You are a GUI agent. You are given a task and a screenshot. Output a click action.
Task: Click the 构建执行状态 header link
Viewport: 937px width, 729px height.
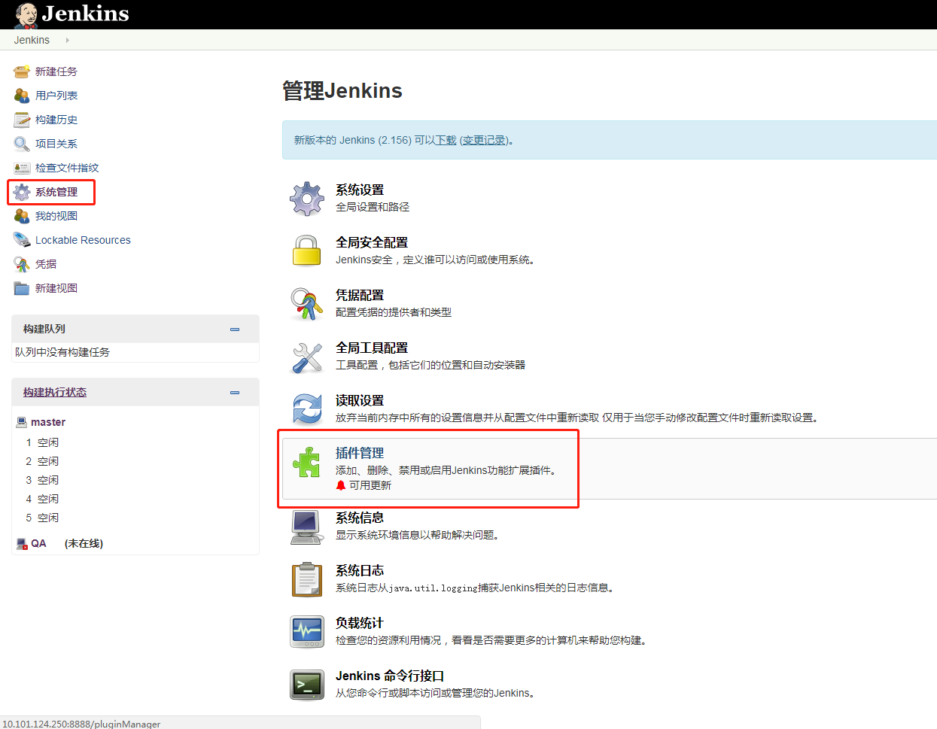click(x=55, y=392)
